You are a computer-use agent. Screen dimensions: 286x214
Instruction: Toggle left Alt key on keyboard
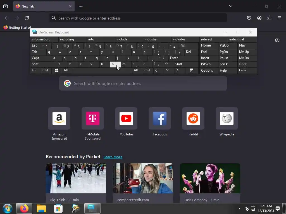67,70
